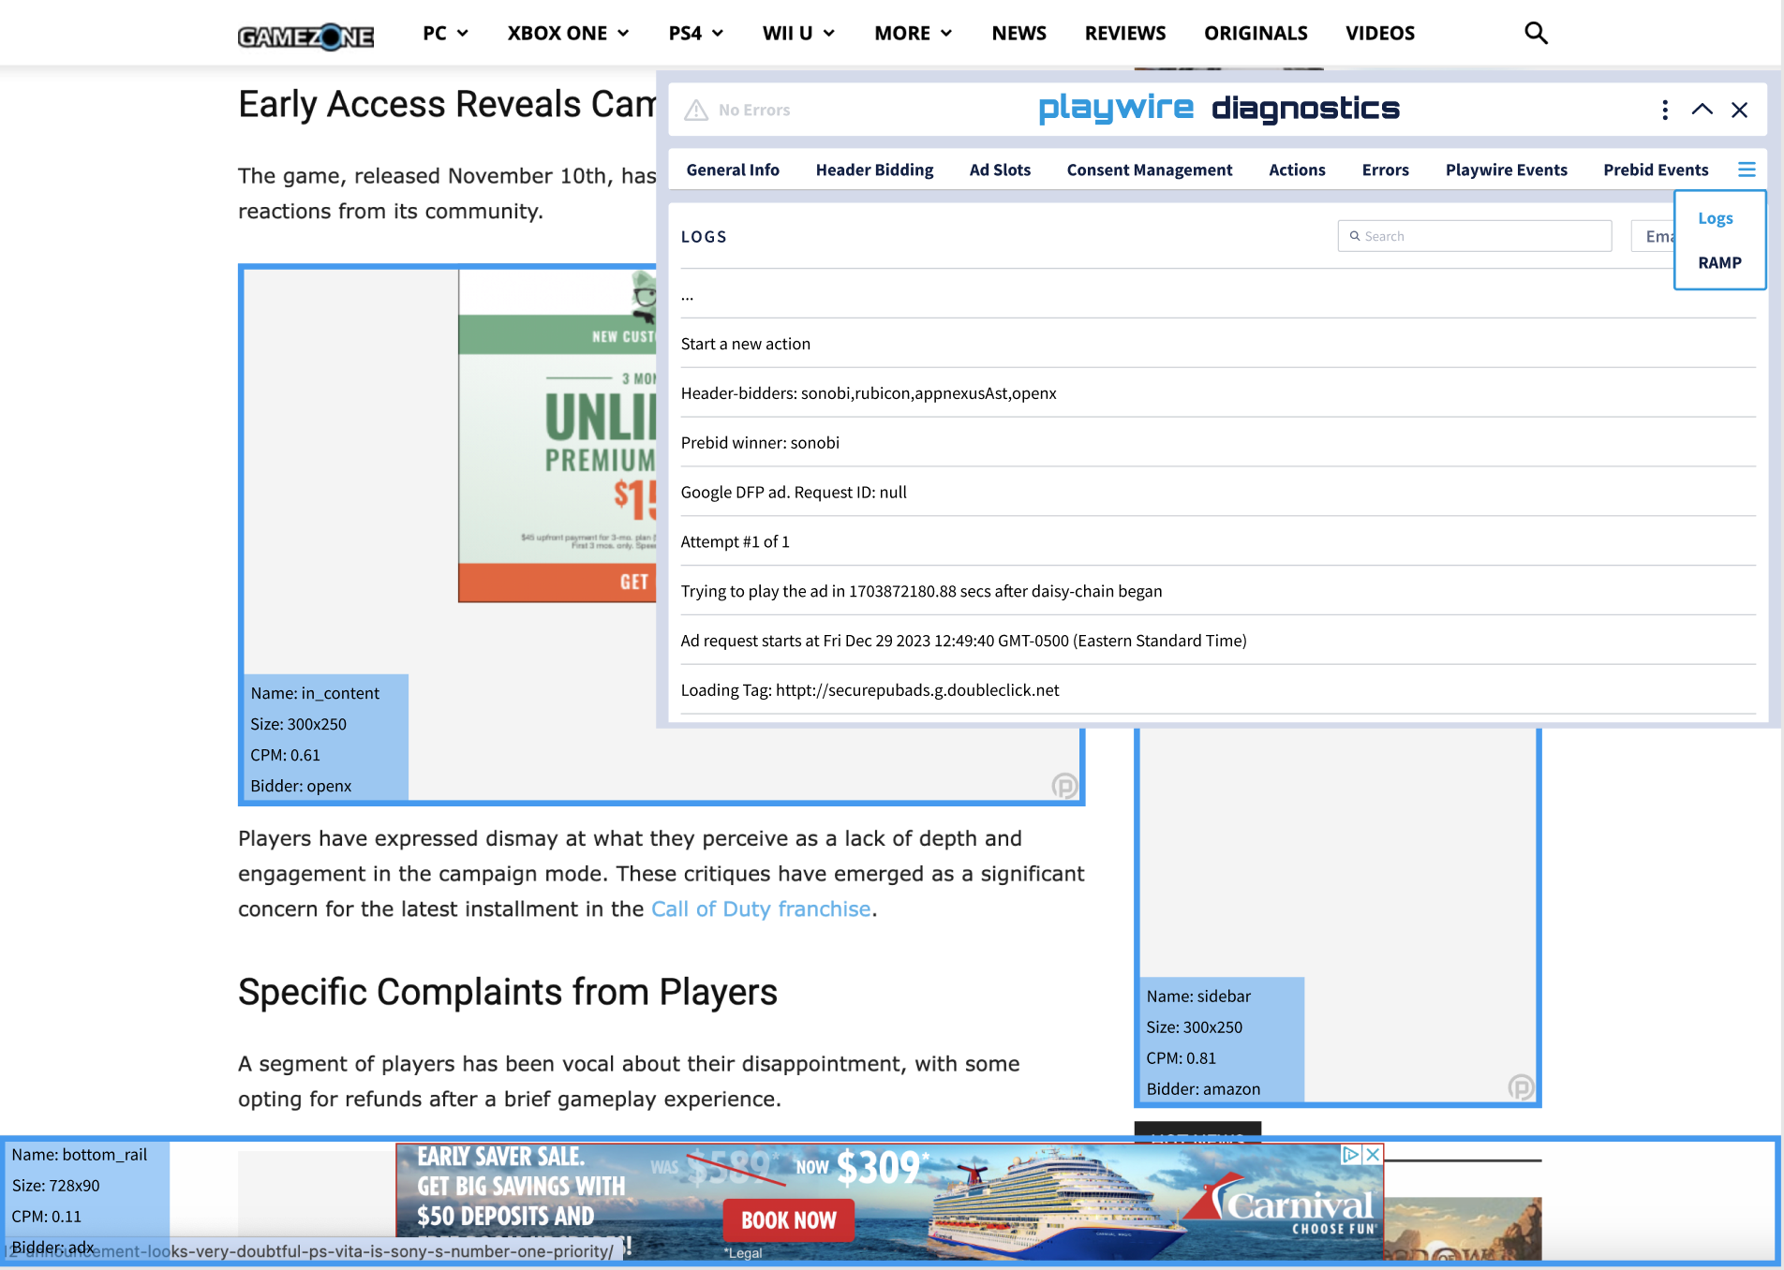
Task: Open the ORIGINALS section
Action: [x=1256, y=33]
